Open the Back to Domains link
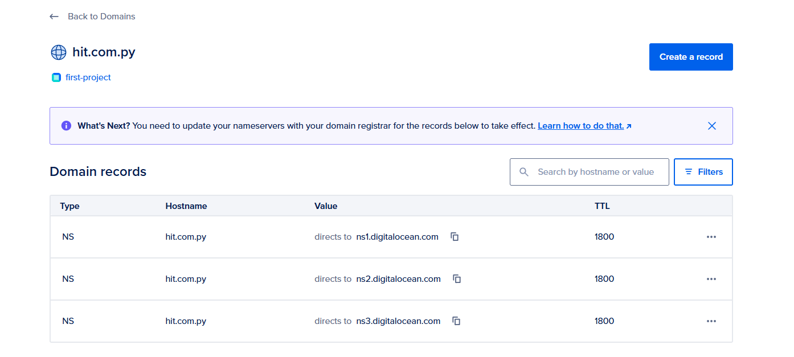 coord(101,17)
